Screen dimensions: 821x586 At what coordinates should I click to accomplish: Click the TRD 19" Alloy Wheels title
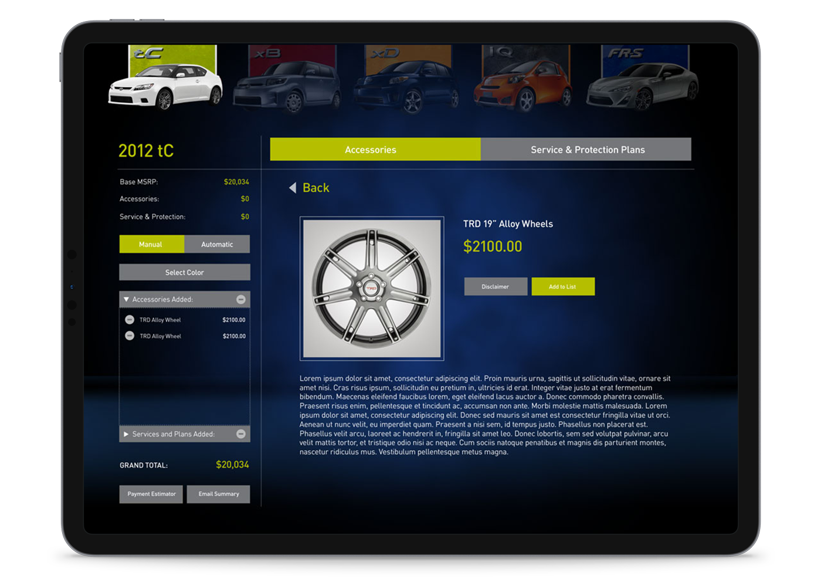(508, 223)
